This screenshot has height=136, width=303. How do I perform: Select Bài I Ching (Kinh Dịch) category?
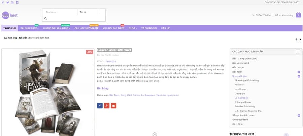pyautogui.click(x=245, y=59)
